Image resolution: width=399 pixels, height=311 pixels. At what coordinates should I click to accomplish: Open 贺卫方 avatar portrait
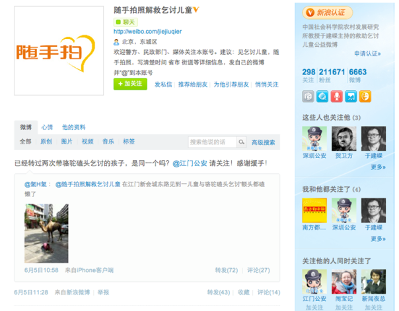pos(344,138)
